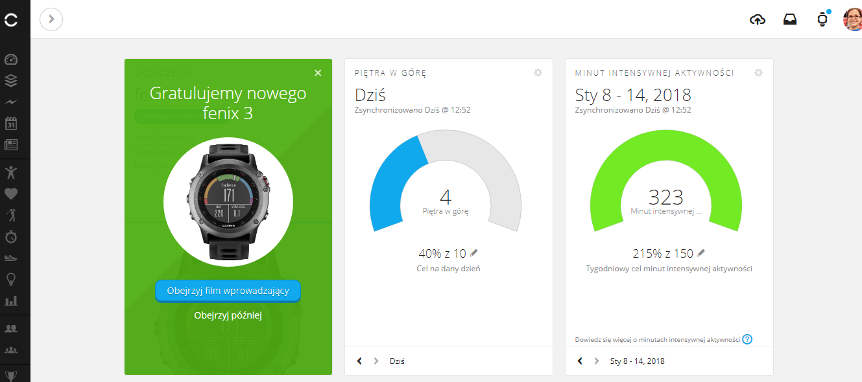Expand the sidebar with the arrow button

point(51,19)
